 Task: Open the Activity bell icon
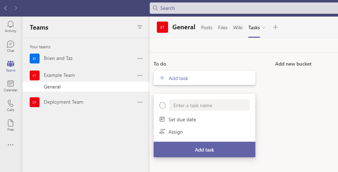pos(10,24)
